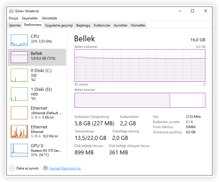Select the CPU performance graph thumbnail
219x182 pixels.
19,40
